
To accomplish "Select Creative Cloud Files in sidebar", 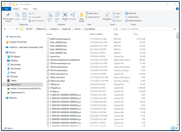I will [18, 42].
